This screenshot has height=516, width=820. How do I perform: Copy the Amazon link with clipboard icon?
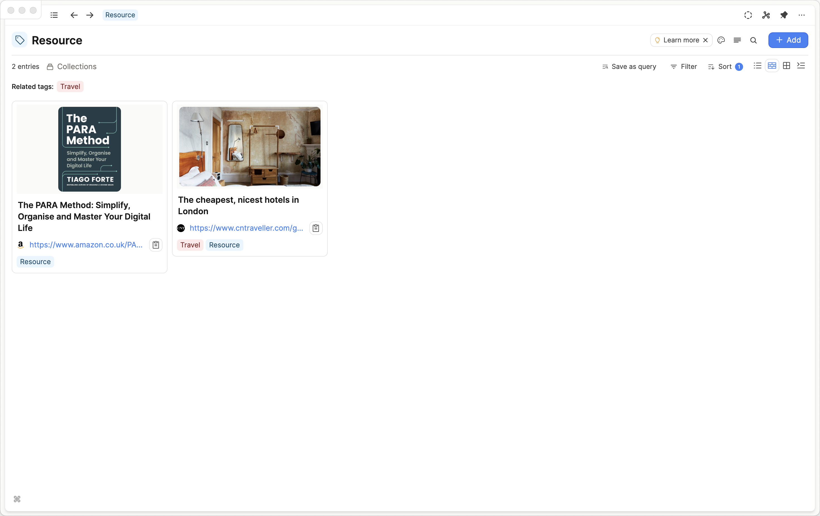pyautogui.click(x=156, y=245)
